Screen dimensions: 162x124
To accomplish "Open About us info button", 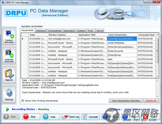I will tap(110, 117).
